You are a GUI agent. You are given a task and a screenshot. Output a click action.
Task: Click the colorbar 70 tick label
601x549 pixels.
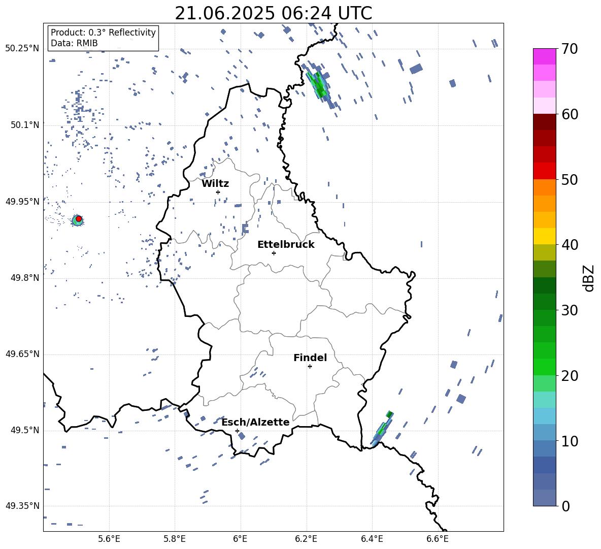(569, 49)
